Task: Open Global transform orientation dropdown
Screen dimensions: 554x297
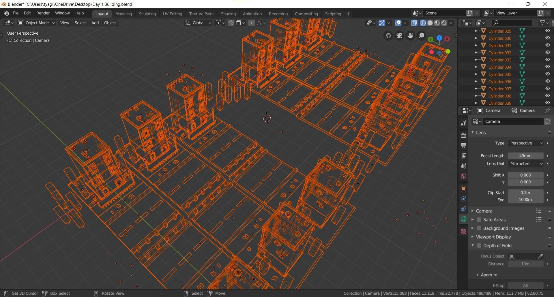Action: tap(198, 23)
